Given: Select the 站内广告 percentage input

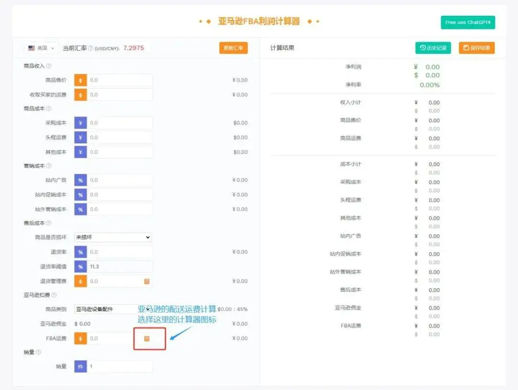Looking at the screenshot, I should 120,180.
